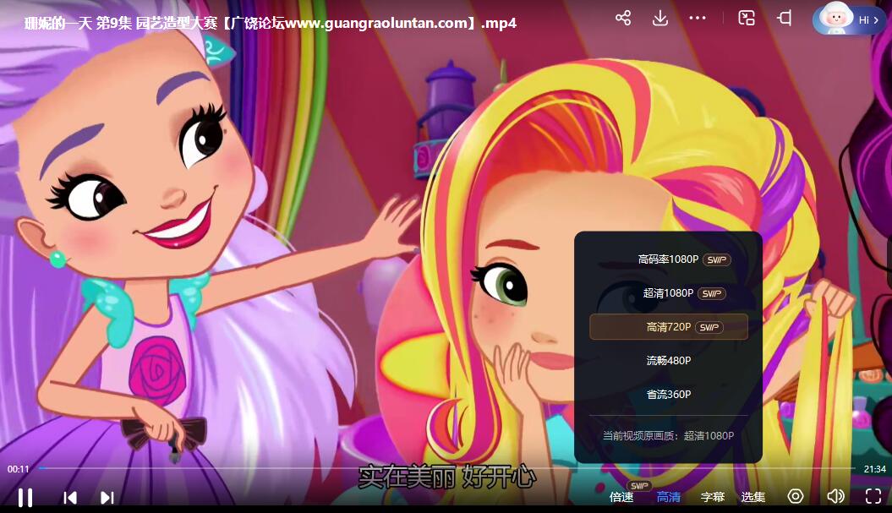This screenshot has width=892, height=513.
Task: Select 高码率1080P quality option
Action: coord(669,259)
